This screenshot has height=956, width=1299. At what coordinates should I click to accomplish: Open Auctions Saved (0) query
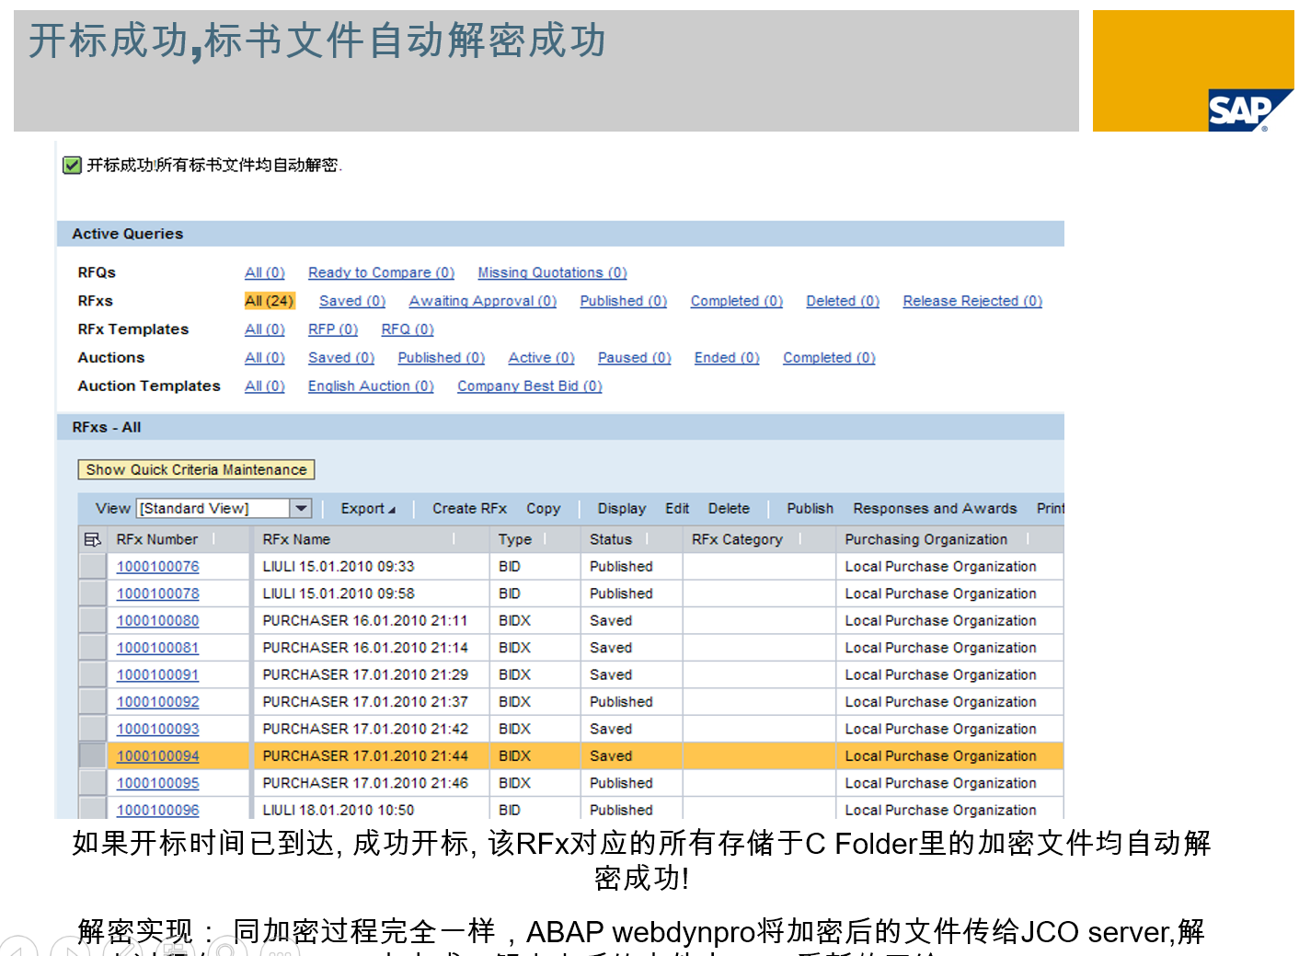coord(341,358)
